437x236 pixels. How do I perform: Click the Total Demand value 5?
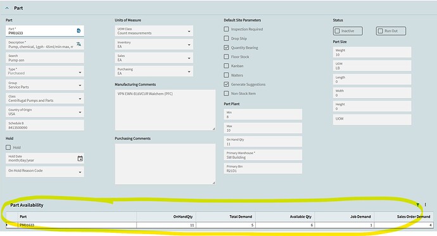click(225, 225)
